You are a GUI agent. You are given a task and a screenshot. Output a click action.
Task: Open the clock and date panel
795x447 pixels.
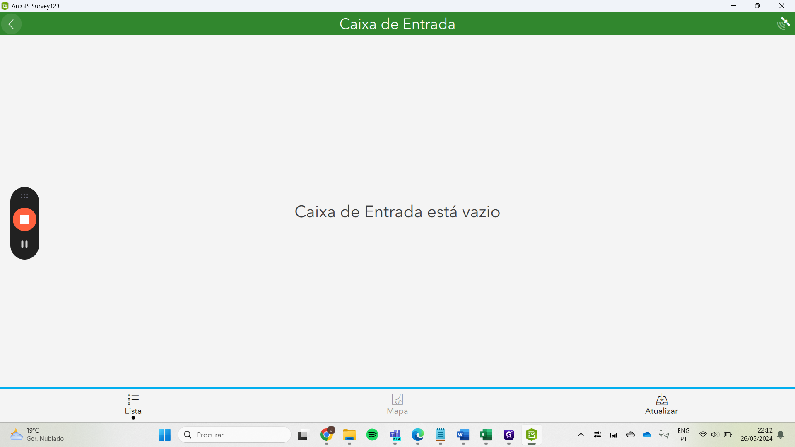pos(756,435)
